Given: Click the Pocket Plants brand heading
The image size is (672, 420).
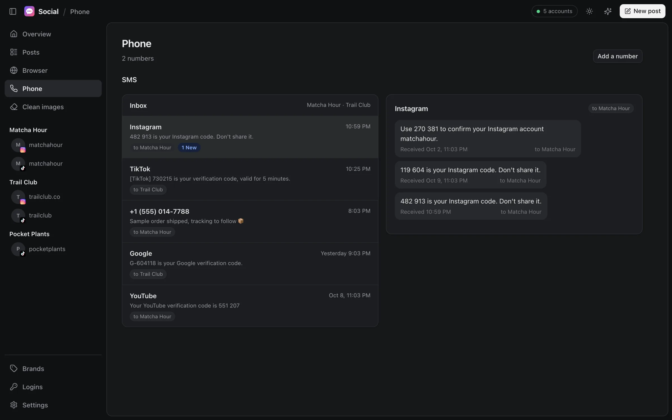Looking at the screenshot, I should [29, 234].
